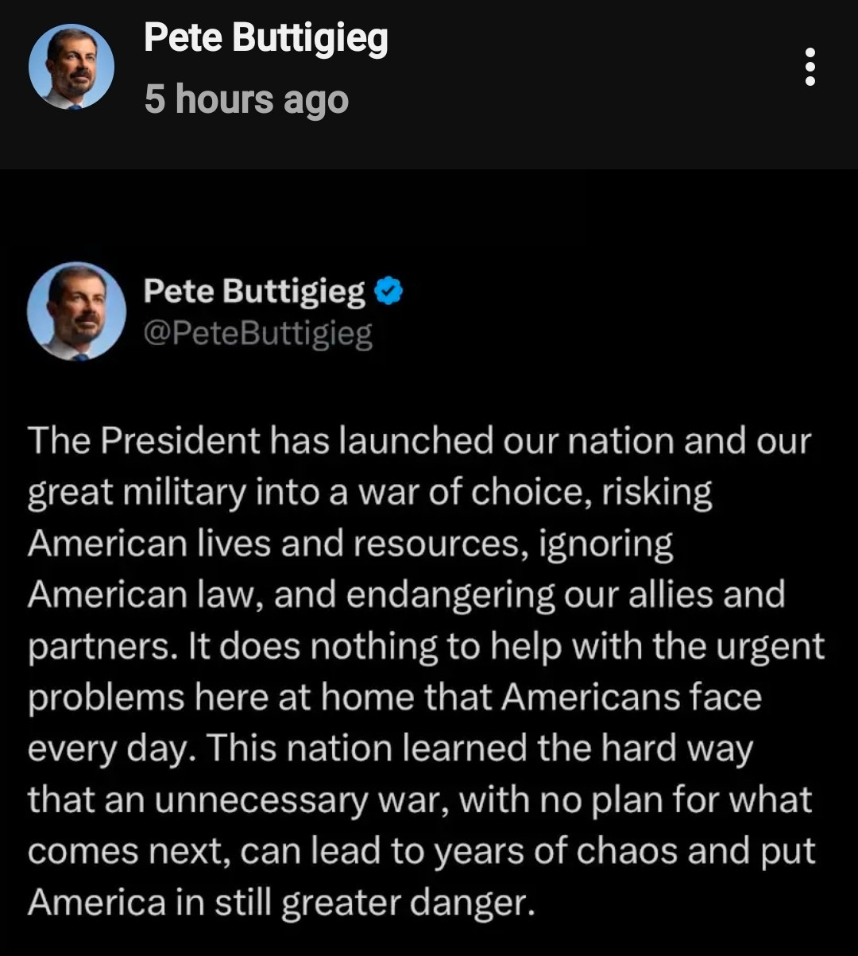858x956 pixels.
Task: Click the words "urgent" in the tweet text
Action: coord(769,647)
